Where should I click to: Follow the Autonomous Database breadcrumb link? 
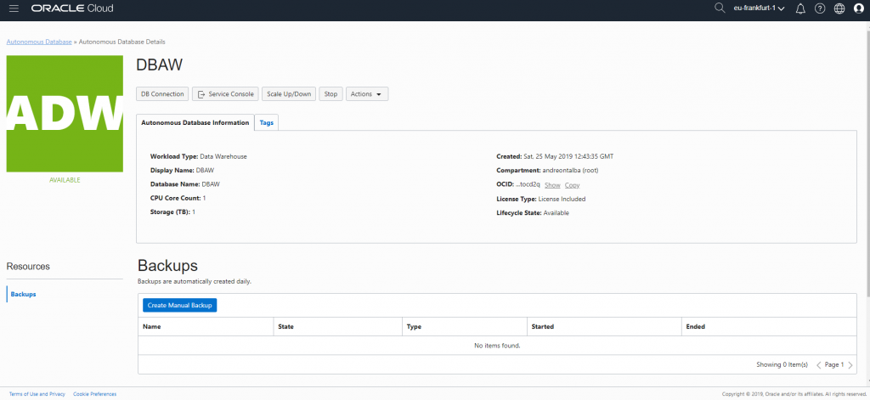click(x=39, y=42)
